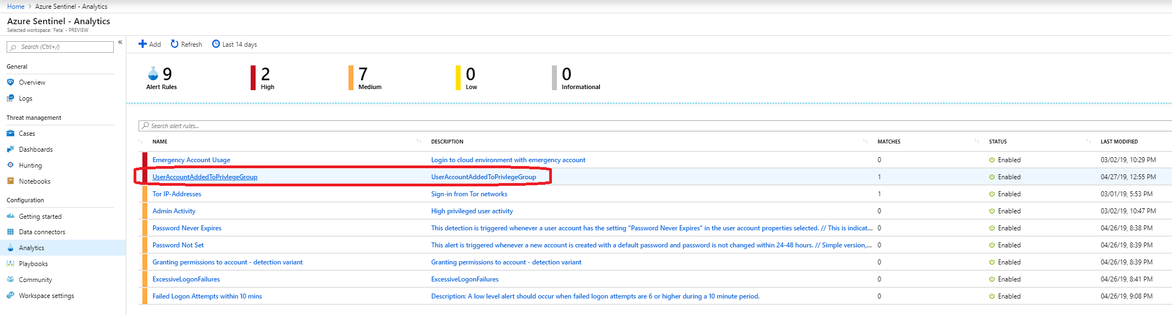
Task: Open Notebooks in the sidebar
Action: click(x=35, y=181)
